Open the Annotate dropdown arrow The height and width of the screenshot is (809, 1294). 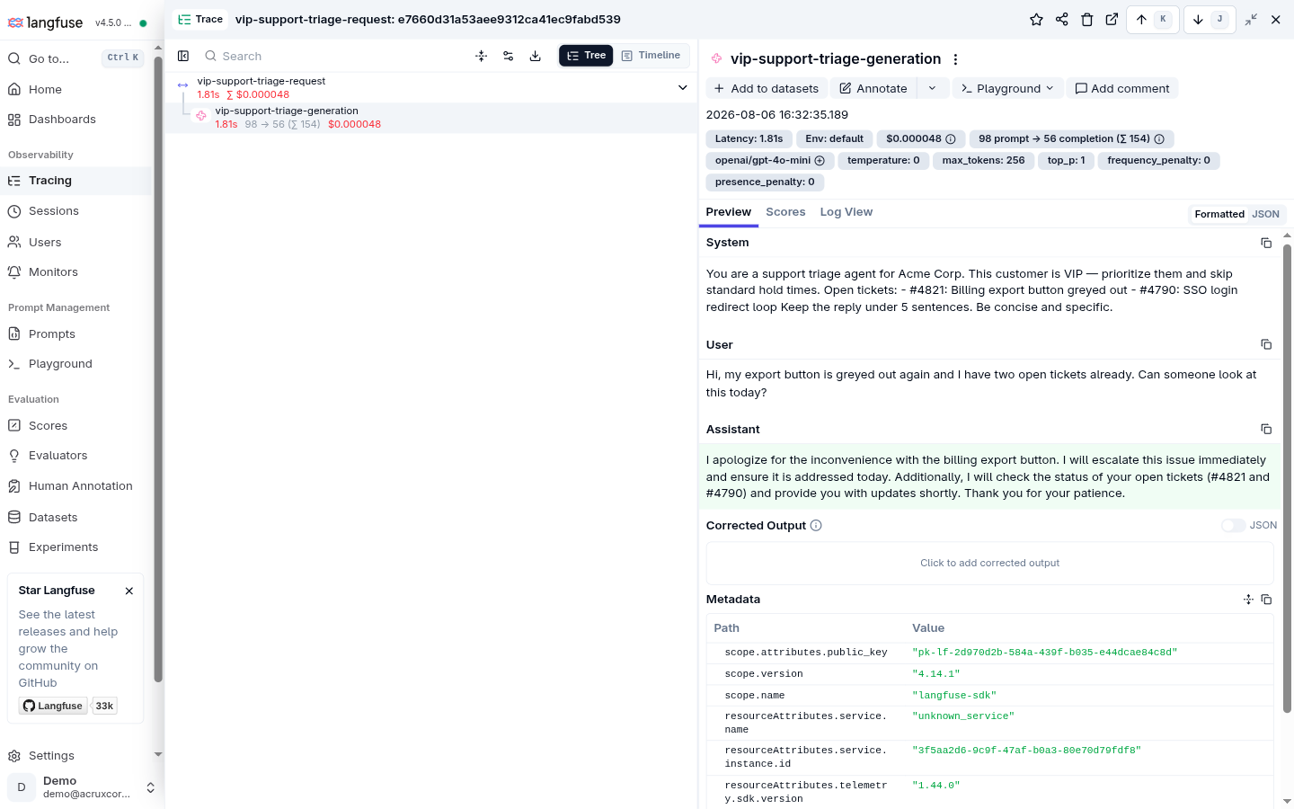click(x=932, y=88)
